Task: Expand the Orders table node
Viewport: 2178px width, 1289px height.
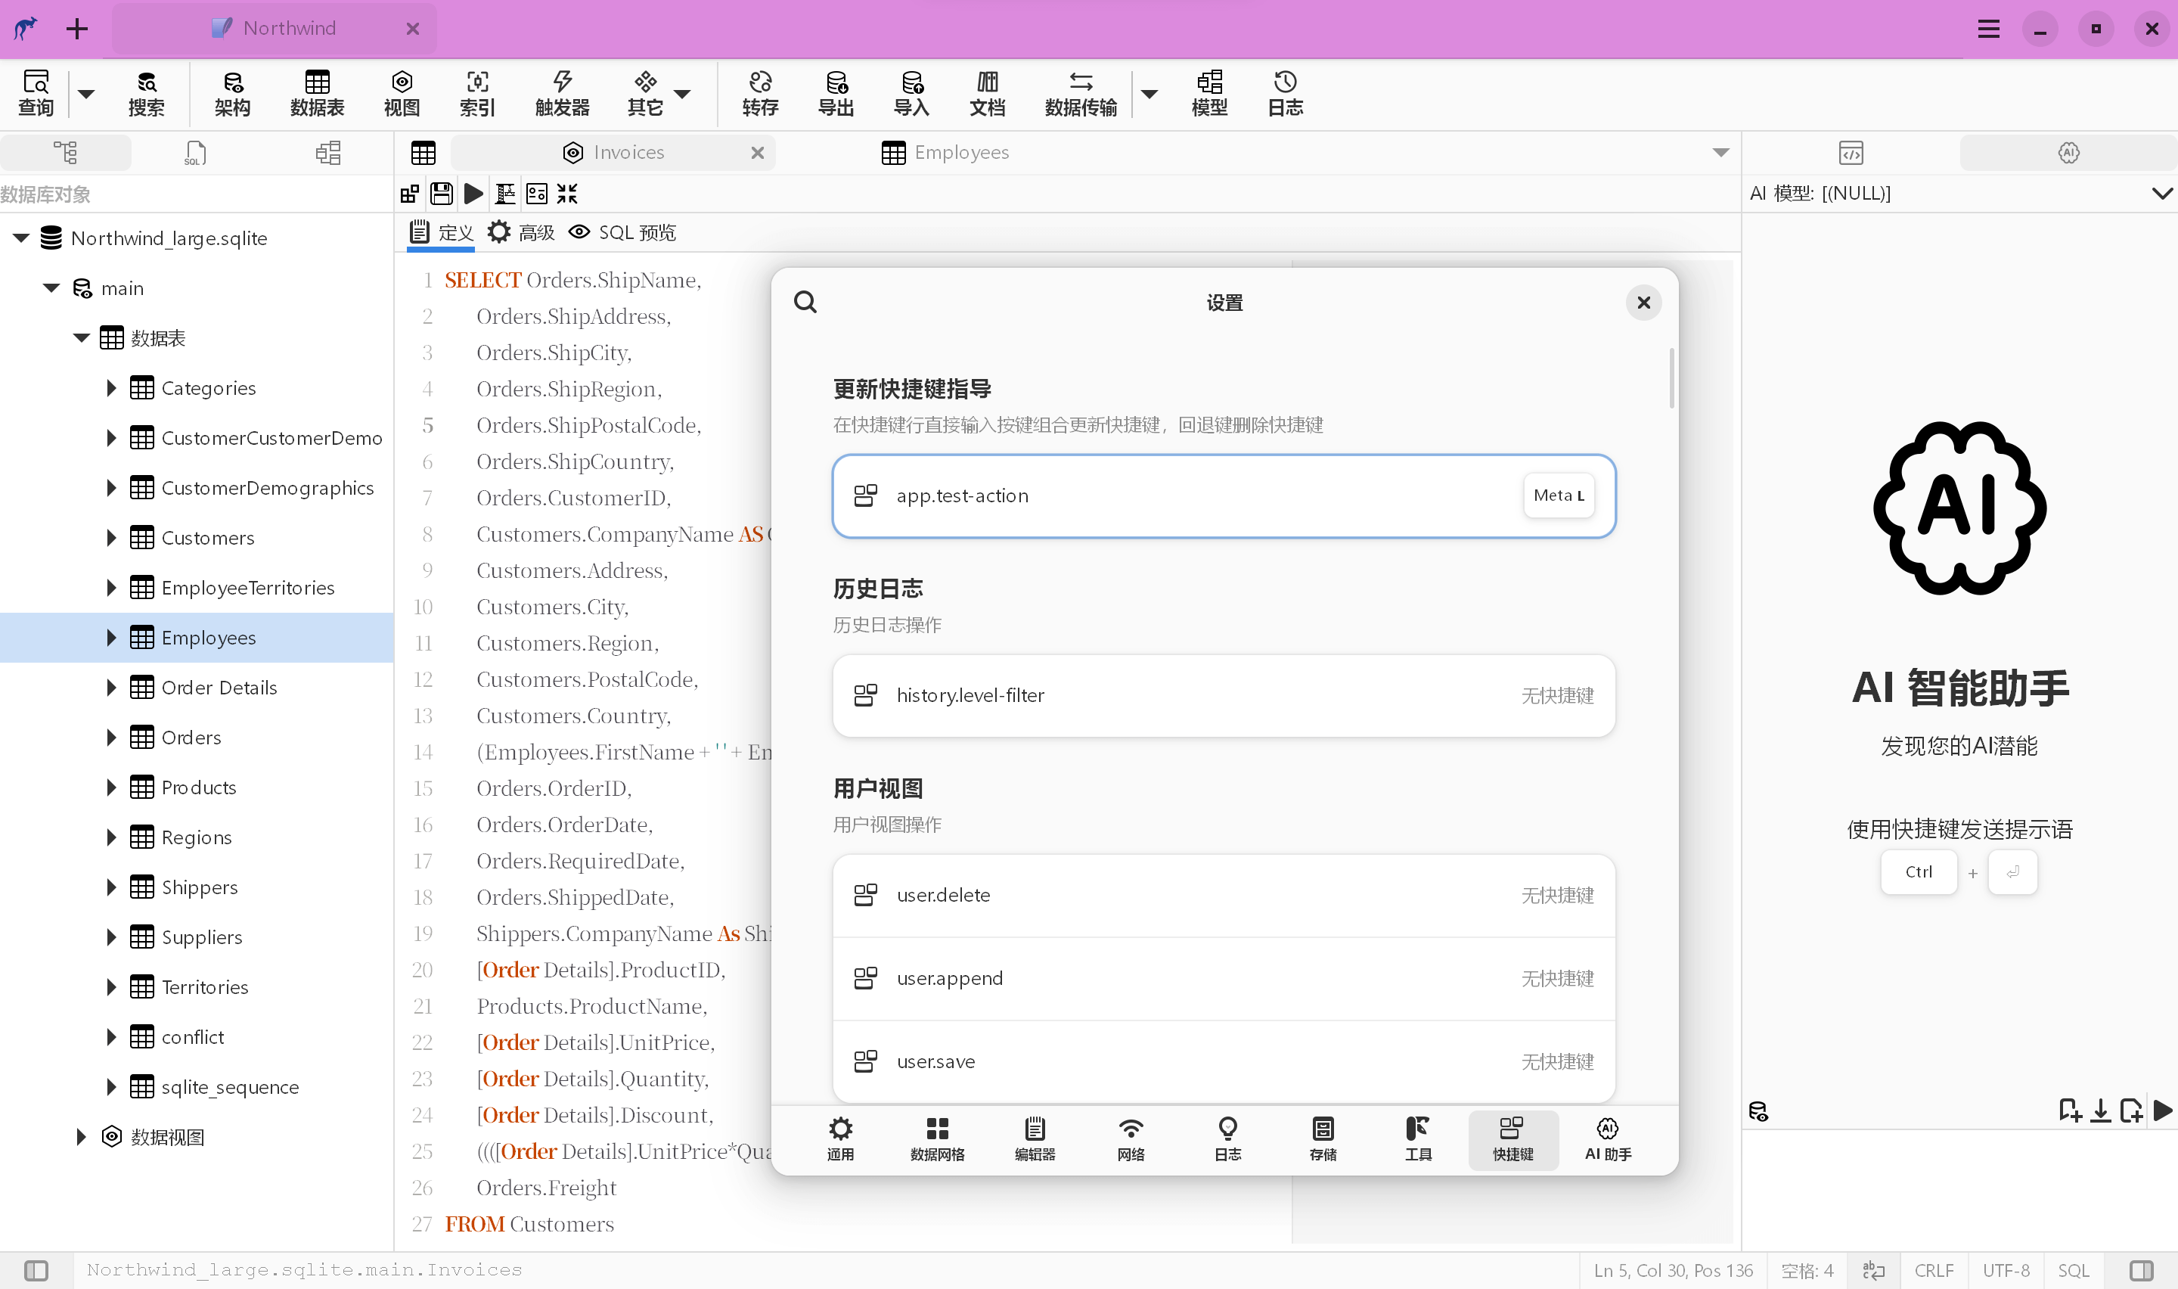Action: tap(111, 737)
